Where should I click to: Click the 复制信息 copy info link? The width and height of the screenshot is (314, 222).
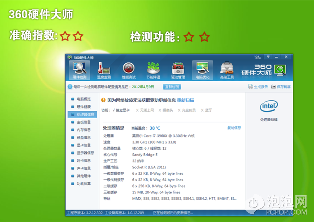[234, 128]
